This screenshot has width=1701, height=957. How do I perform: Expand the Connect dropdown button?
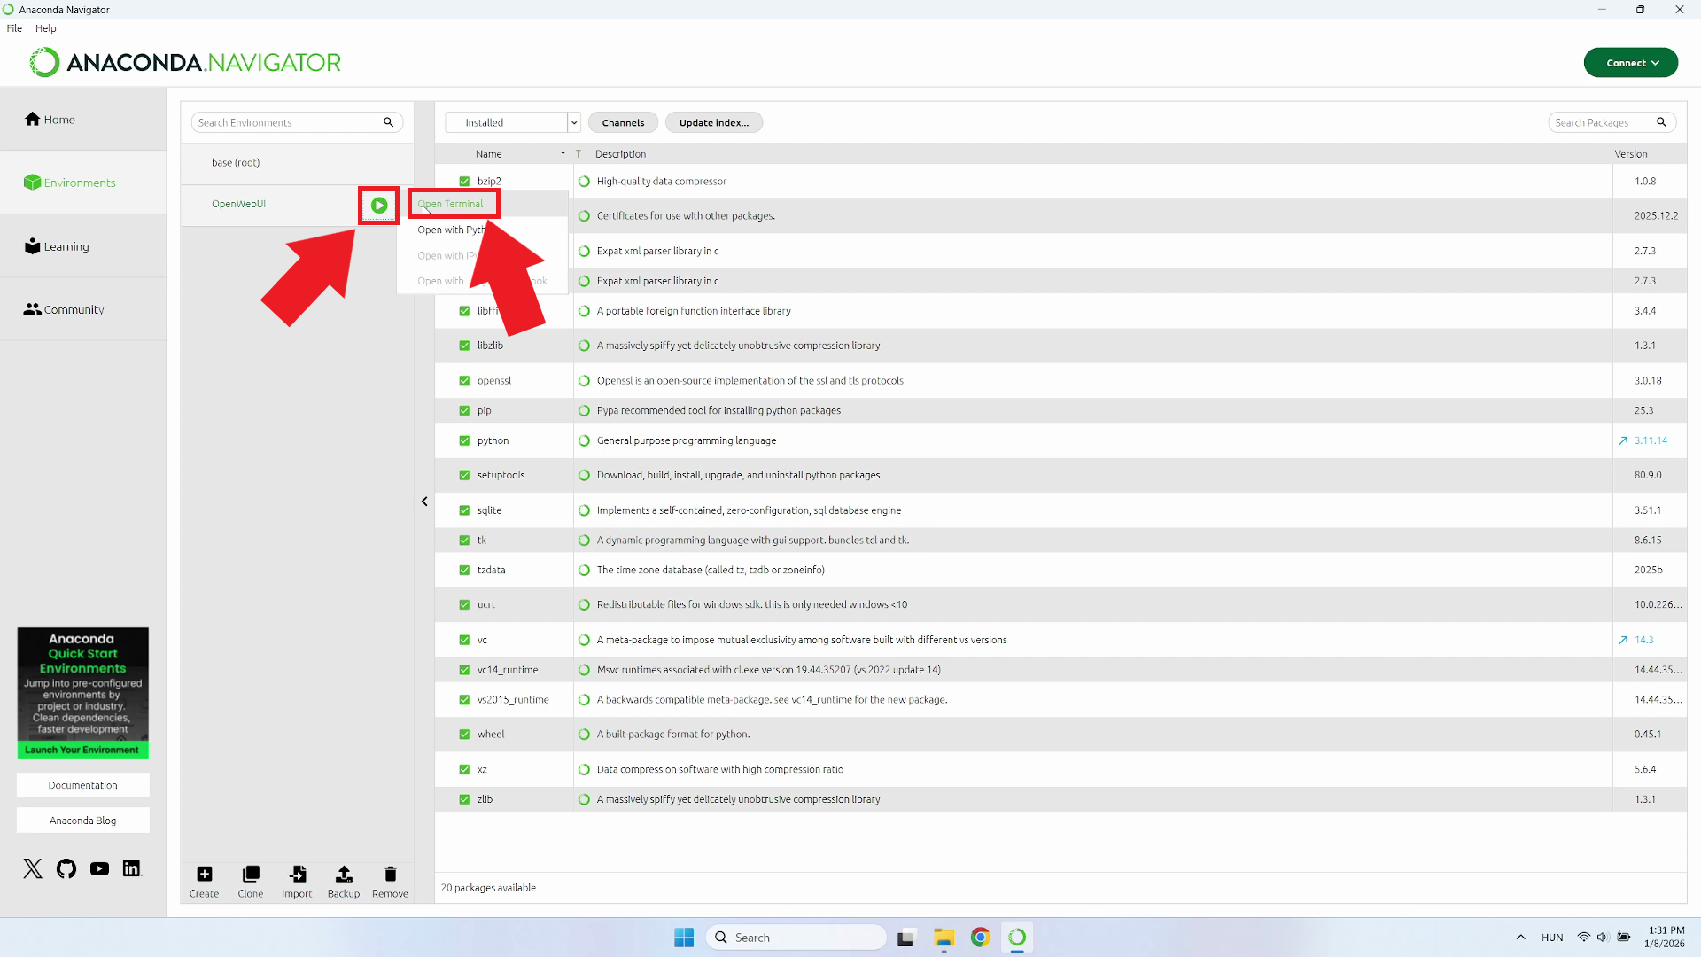tap(1630, 63)
